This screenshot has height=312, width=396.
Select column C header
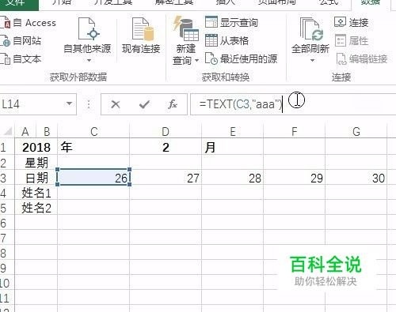coord(94,131)
